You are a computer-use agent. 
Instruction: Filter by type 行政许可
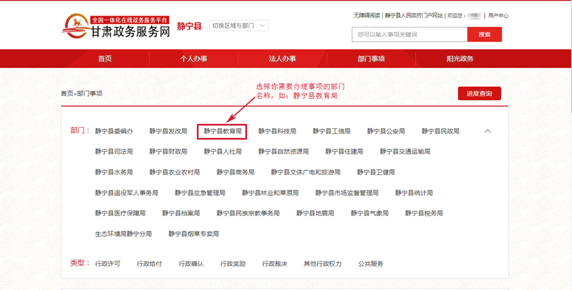(108, 264)
